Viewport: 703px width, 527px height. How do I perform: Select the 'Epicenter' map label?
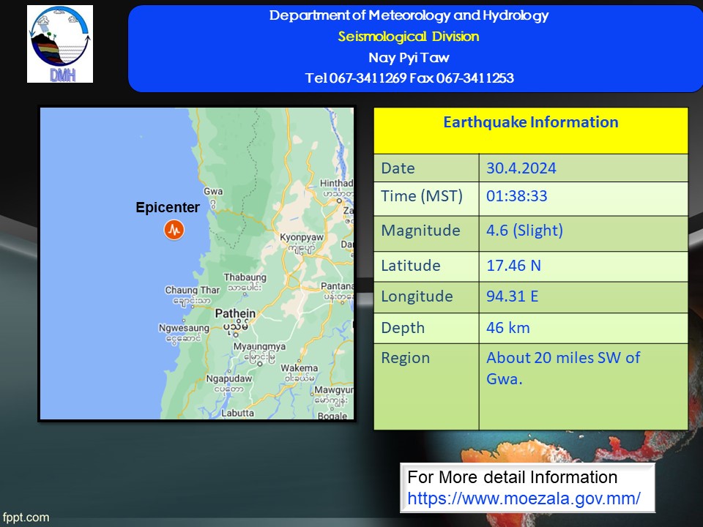pyautogui.click(x=168, y=207)
